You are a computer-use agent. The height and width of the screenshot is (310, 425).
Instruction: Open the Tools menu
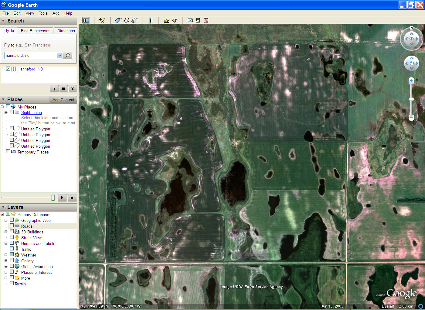[x=43, y=13]
